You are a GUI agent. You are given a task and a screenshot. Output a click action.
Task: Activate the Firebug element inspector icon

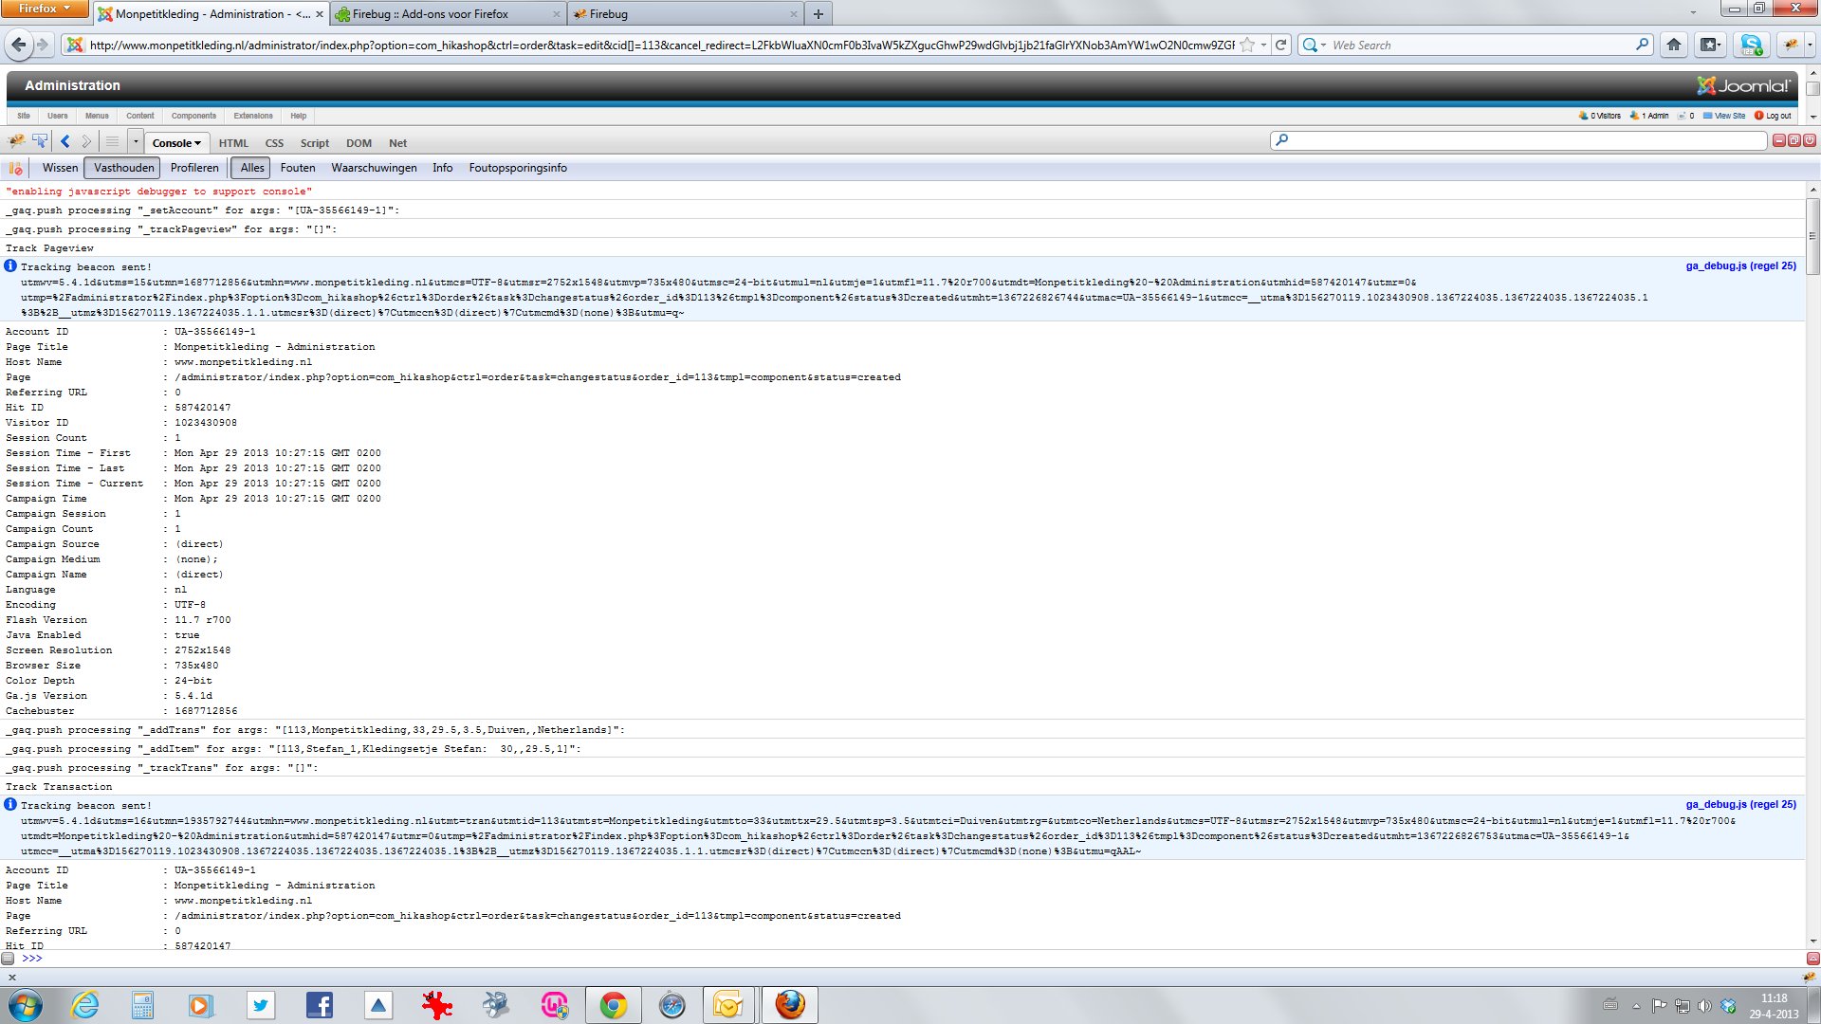point(40,141)
